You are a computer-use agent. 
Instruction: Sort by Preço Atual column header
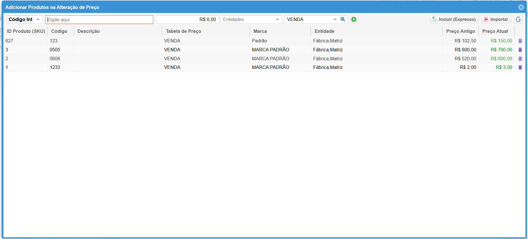click(x=495, y=31)
